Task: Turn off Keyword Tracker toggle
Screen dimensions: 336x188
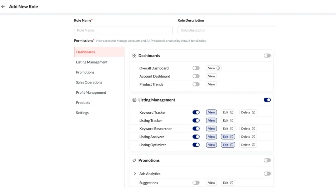Action: [x=196, y=112]
